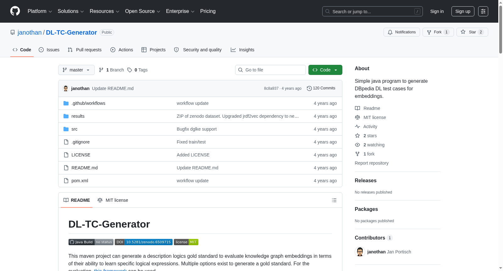This screenshot has height=271, width=503.
Task: Click the .gitignore file icon
Action: [66, 142]
